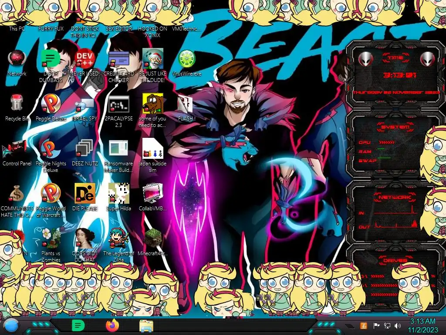Launch 2PACALYPSE 2.3 console icon
Image resolution: width=446 pixels, height=335 pixels.
coord(119,104)
